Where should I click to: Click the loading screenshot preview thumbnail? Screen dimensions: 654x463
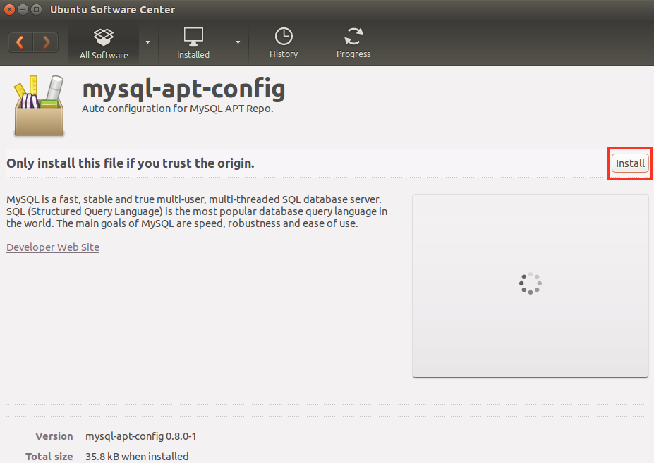pyautogui.click(x=530, y=285)
